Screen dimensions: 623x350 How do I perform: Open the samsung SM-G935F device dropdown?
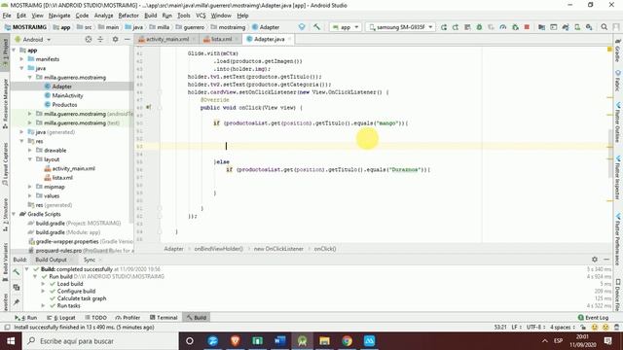(x=400, y=27)
